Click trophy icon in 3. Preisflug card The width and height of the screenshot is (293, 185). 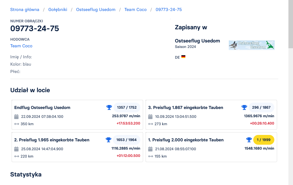click(x=244, y=107)
